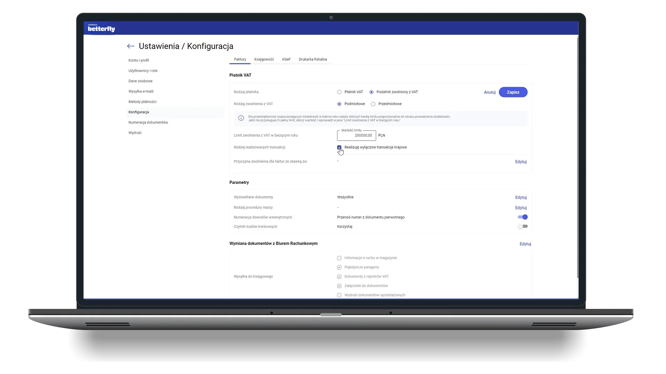Select Podatnik zwolniony z VAT radio

(x=372, y=92)
